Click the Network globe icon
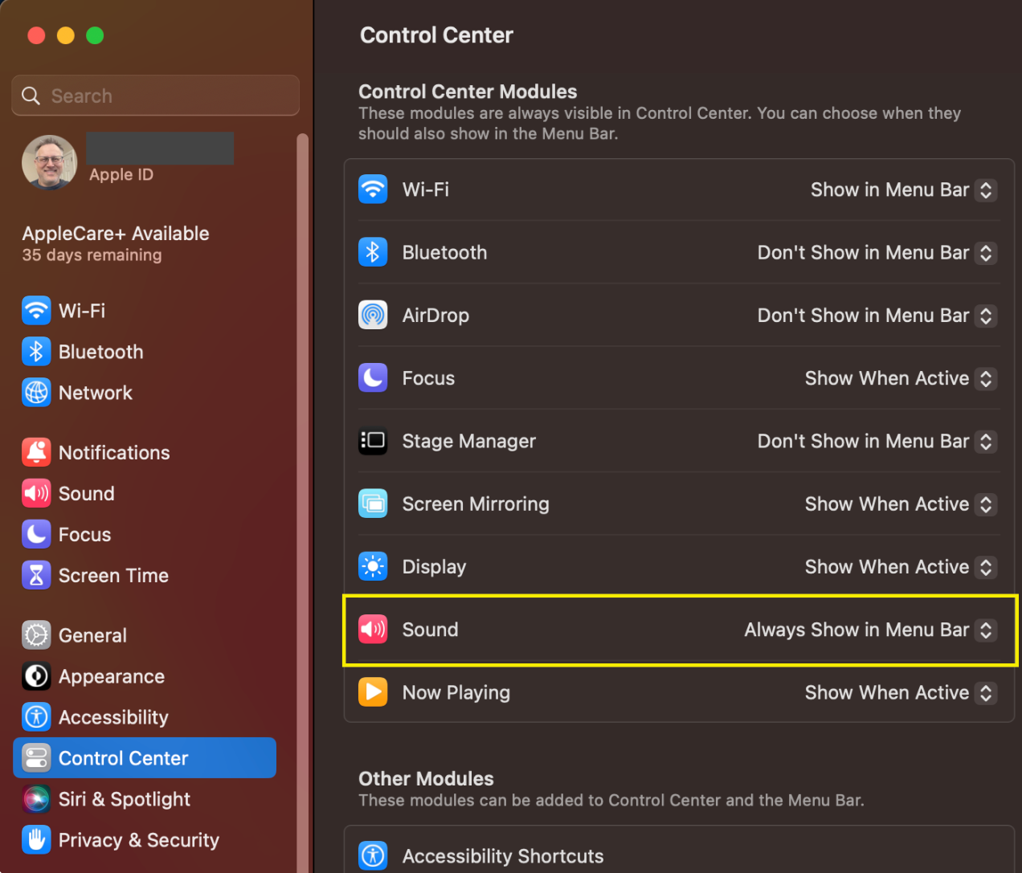1022x873 pixels. pos(36,392)
